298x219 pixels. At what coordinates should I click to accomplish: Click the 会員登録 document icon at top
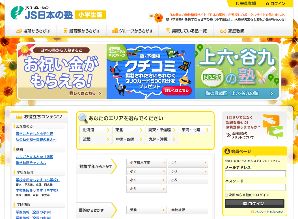(237, 3)
